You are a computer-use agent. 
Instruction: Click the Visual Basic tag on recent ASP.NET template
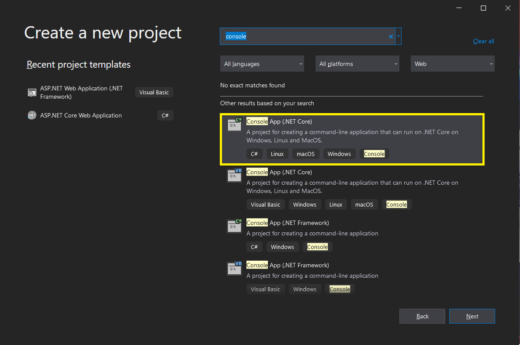point(154,93)
